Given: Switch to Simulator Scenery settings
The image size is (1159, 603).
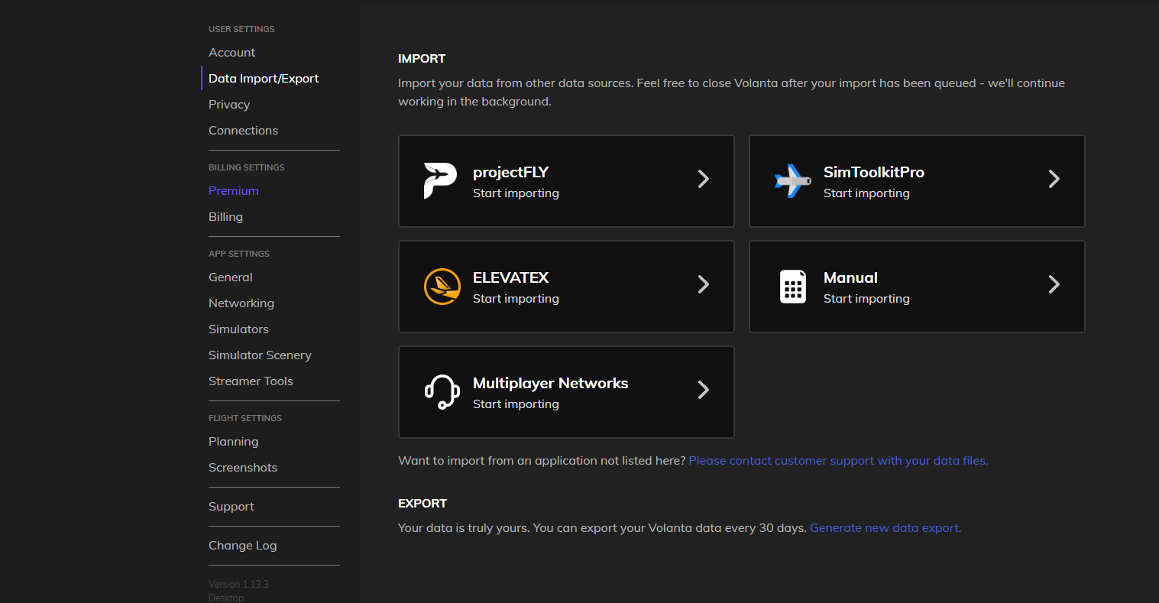Looking at the screenshot, I should (260, 355).
